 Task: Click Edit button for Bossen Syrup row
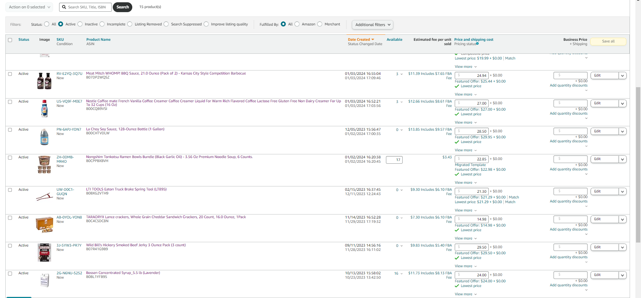605,275
